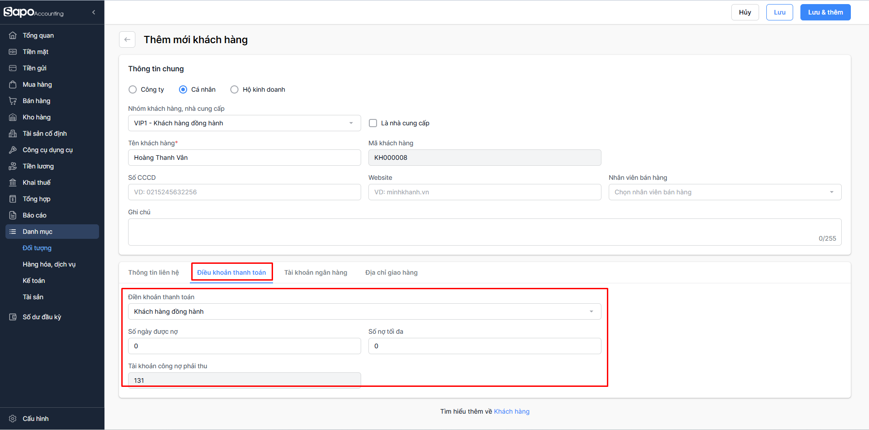Screen dimensions: 869x430
Task: Open the Điều khoản thanh toán dropdown
Action: [364, 311]
